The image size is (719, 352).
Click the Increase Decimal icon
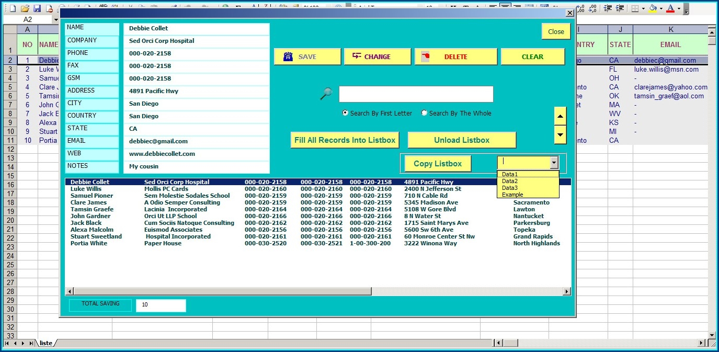(x=581, y=8)
